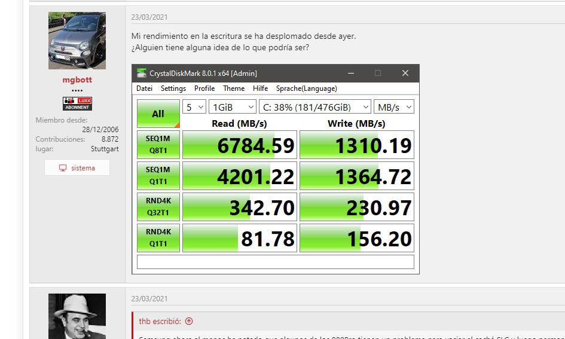The height and width of the screenshot is (339, 565).
Task: Open the Sprache(Language) menu
Action: [307, 88]
